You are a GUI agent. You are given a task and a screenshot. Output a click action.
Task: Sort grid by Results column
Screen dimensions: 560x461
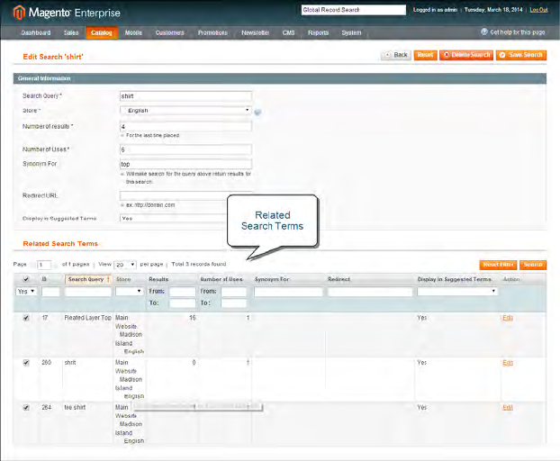click(x=158, y=279)
